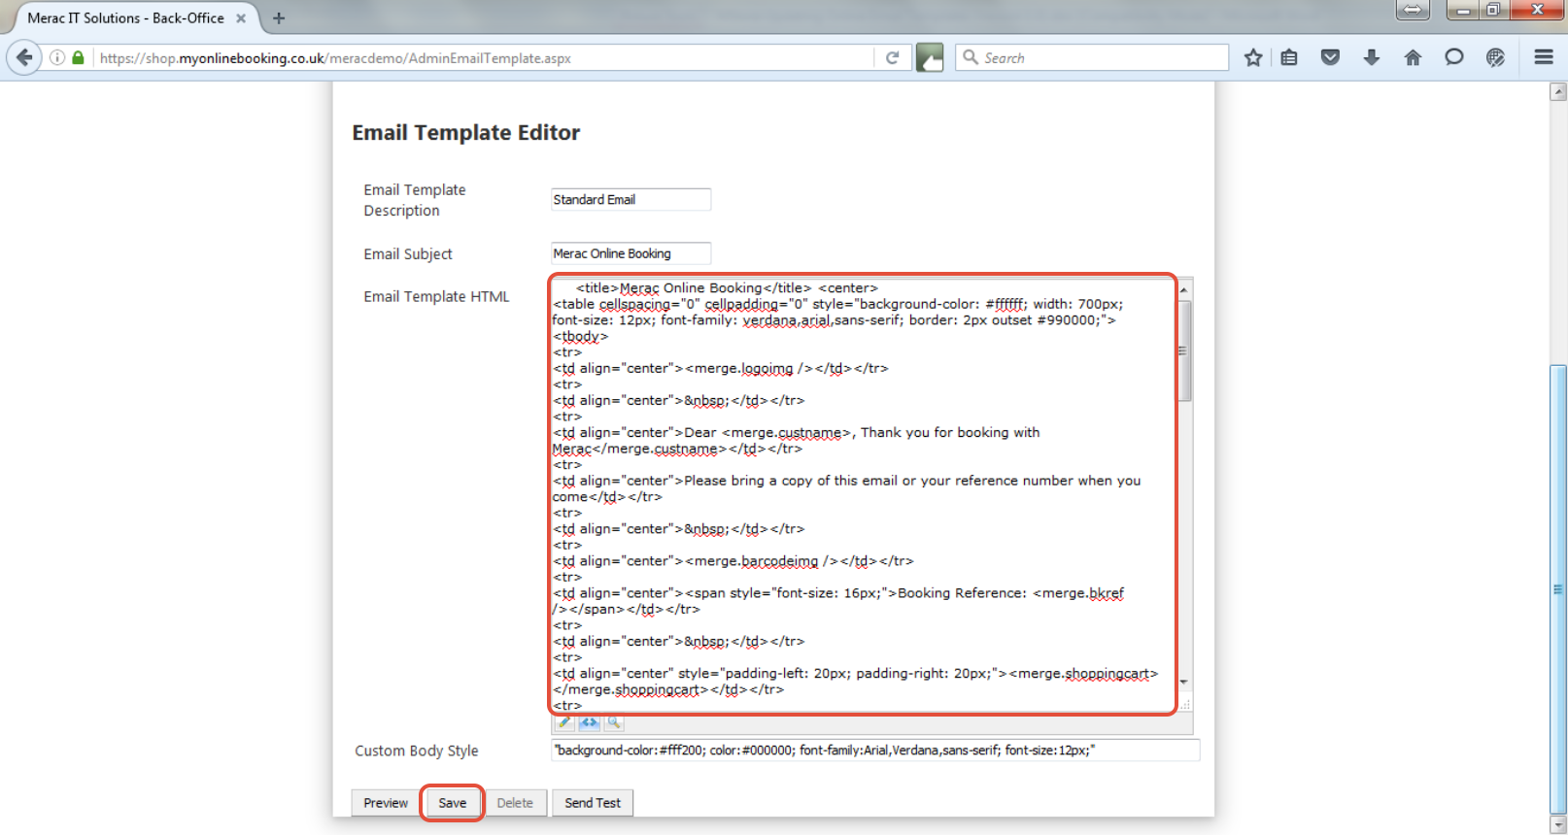
Task: Click the page scrollbar up arrow
Action: pos(1558,92)
